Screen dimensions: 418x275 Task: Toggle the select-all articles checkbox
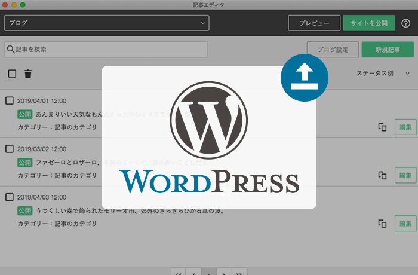click(12, 74)
